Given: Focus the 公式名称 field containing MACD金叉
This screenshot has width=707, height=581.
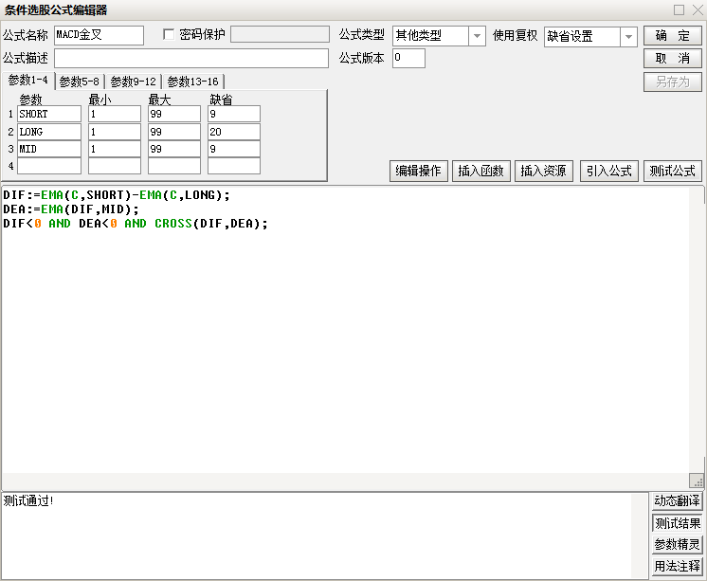Looking at the screenshot, I should 99,35.
